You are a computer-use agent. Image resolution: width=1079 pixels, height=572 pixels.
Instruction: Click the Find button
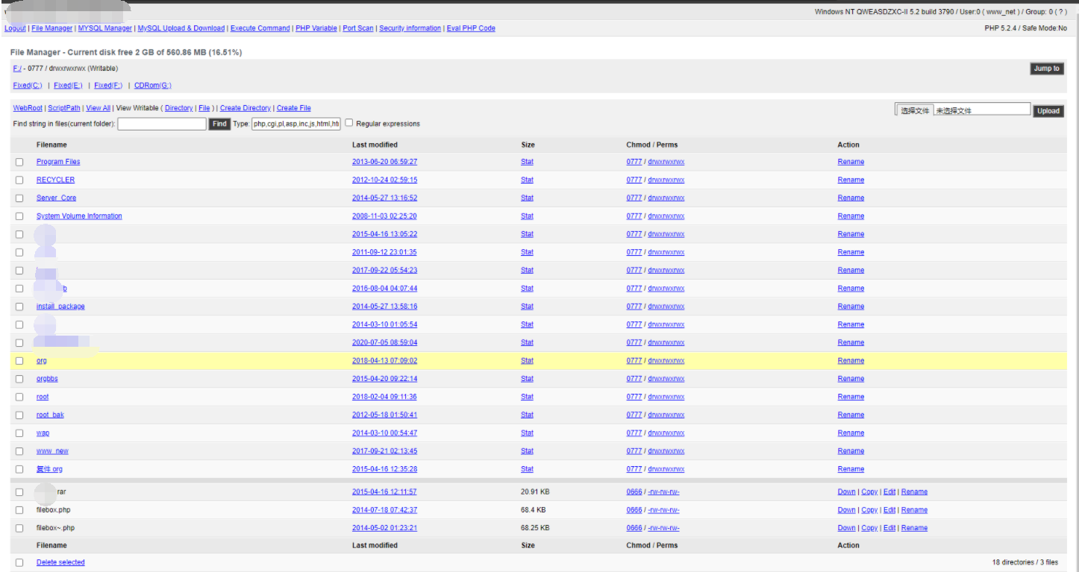click(219, 124)
